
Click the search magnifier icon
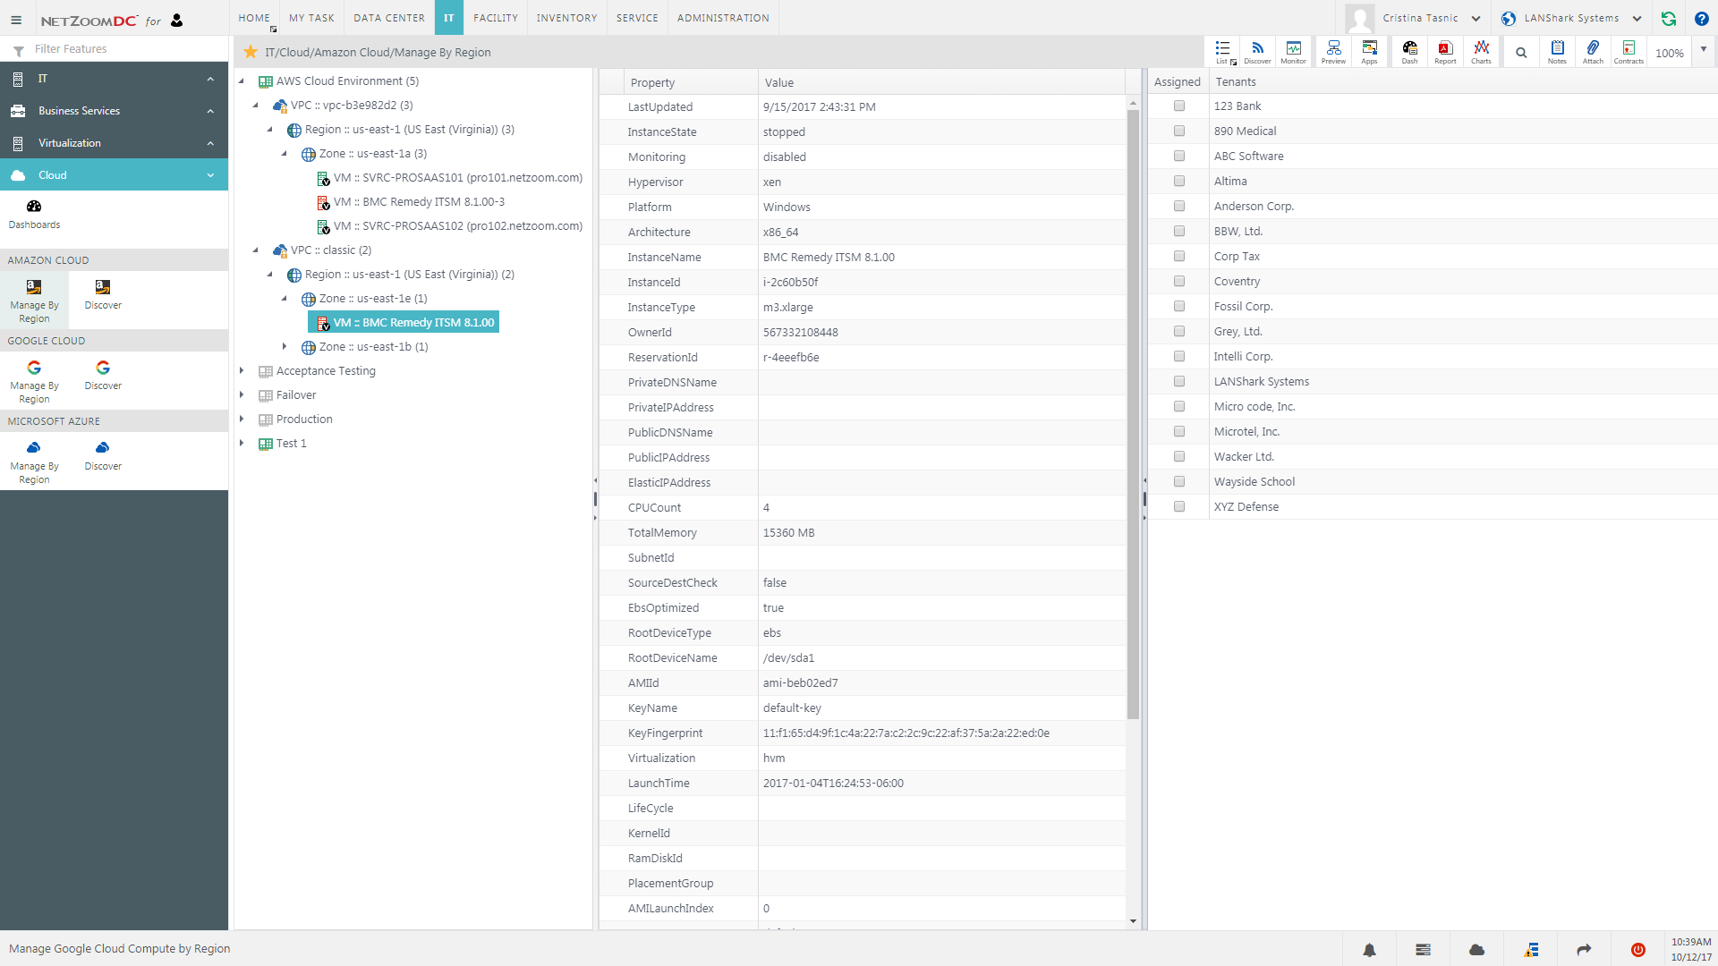(1521, 53)
